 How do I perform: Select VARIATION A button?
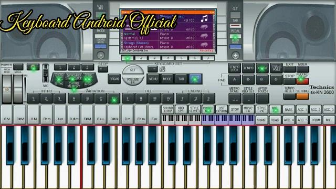tap(74, 99)
